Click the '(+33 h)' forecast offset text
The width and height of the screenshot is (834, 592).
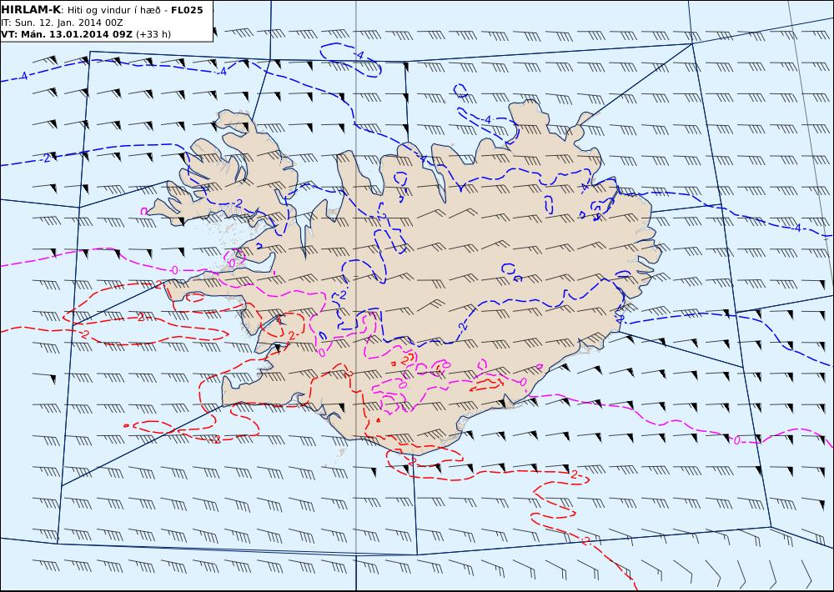point(153,34)
